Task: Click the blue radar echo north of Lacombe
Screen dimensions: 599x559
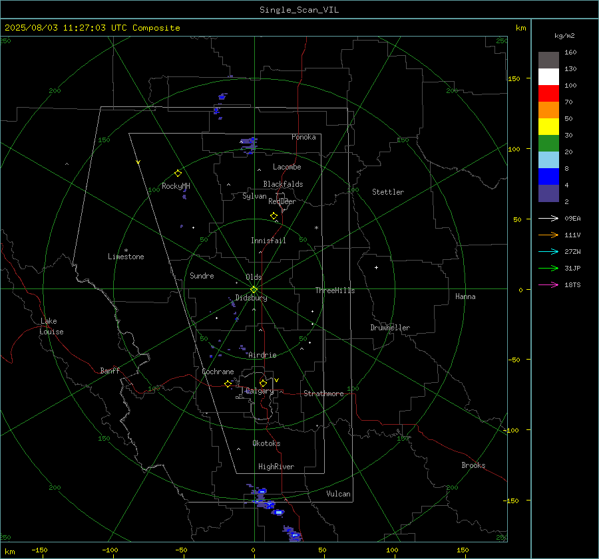Action: [x=249, y=145]
